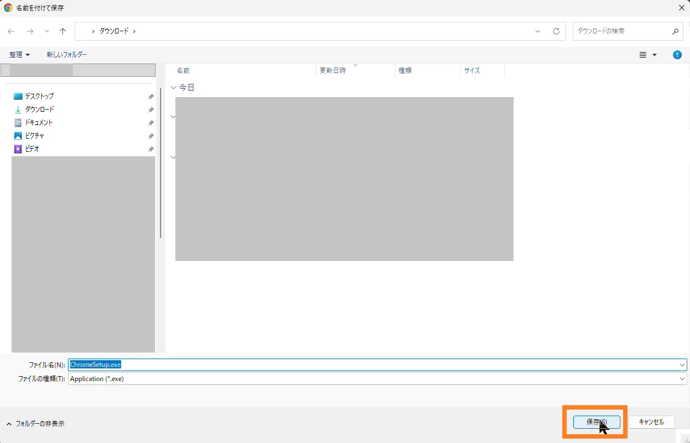Image resolution: width=690 pixels, height=443 pixels.
Task: Click the Forward navigation arrow
Action: point(30,31)
